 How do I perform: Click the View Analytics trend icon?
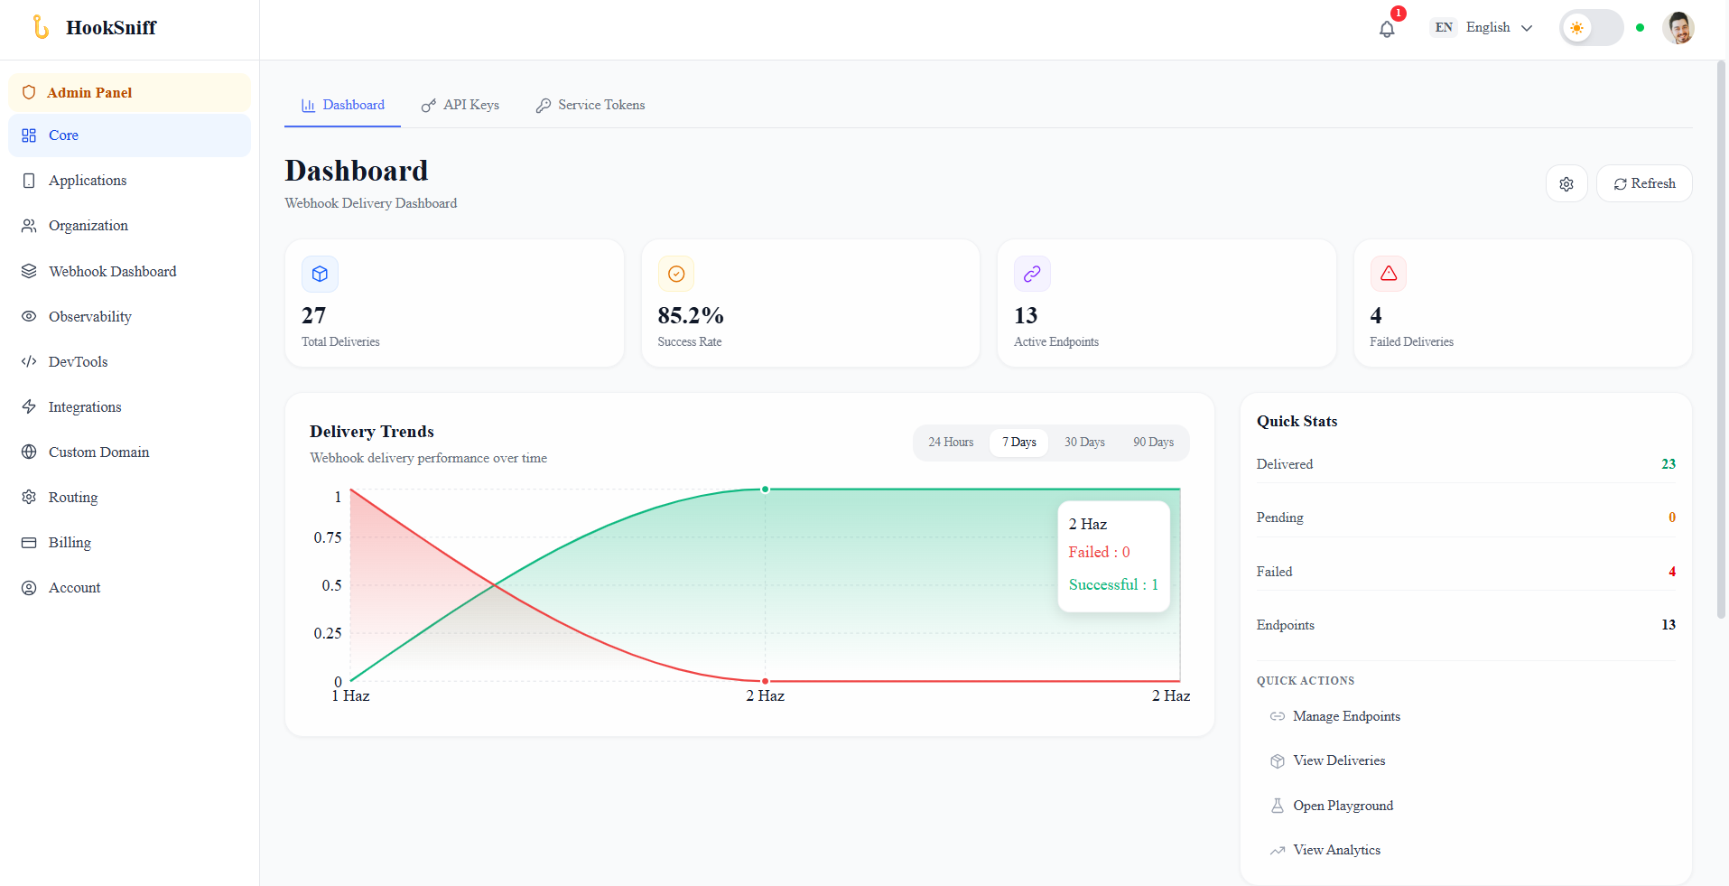click(1278, 851)
